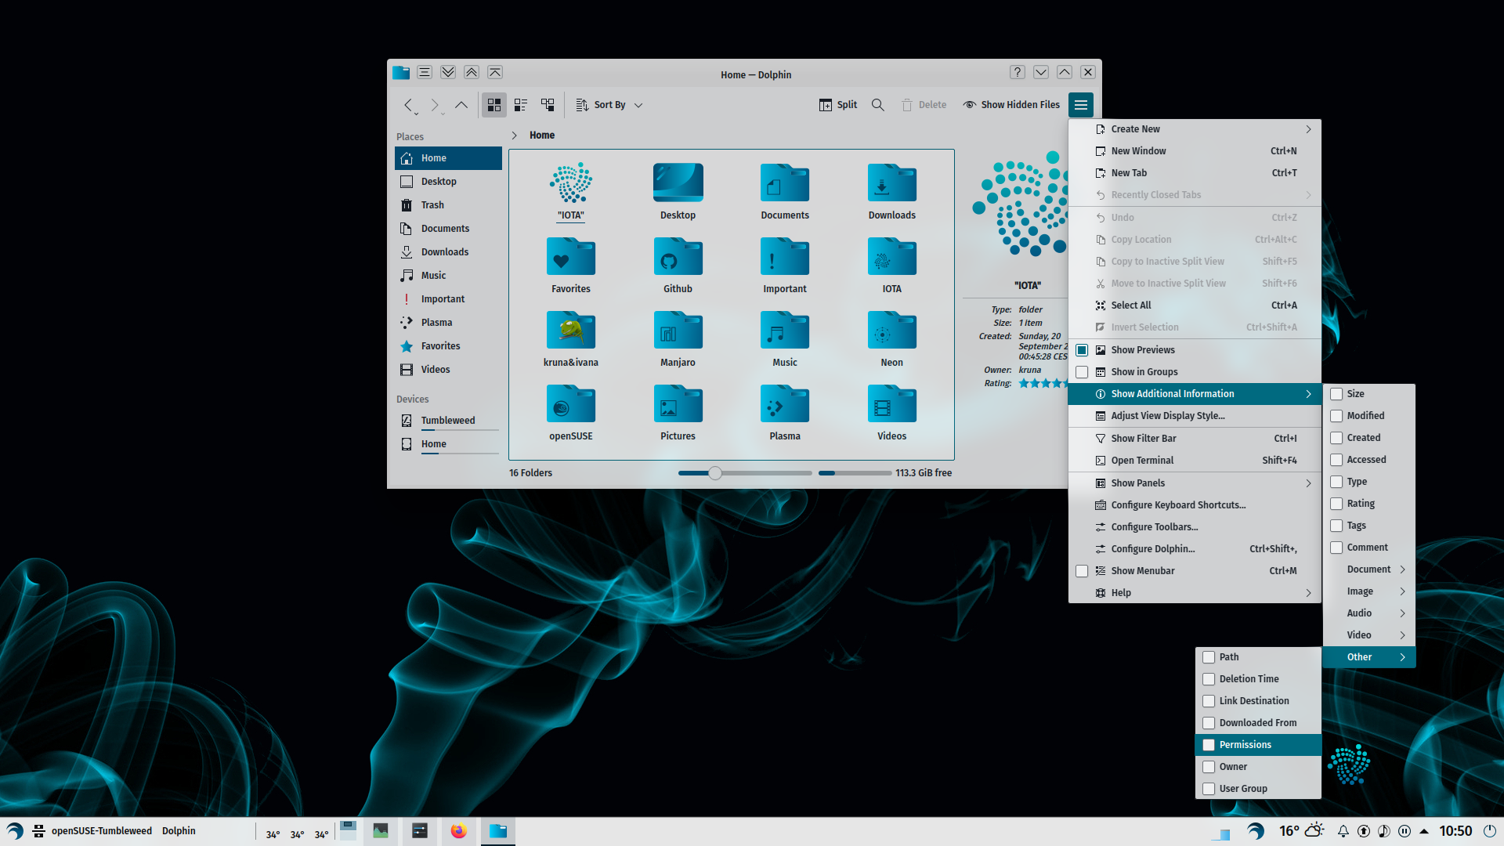
Task: Open the "IOTA" folder icon
Action: pyautogui.click(x=571, y=183)
